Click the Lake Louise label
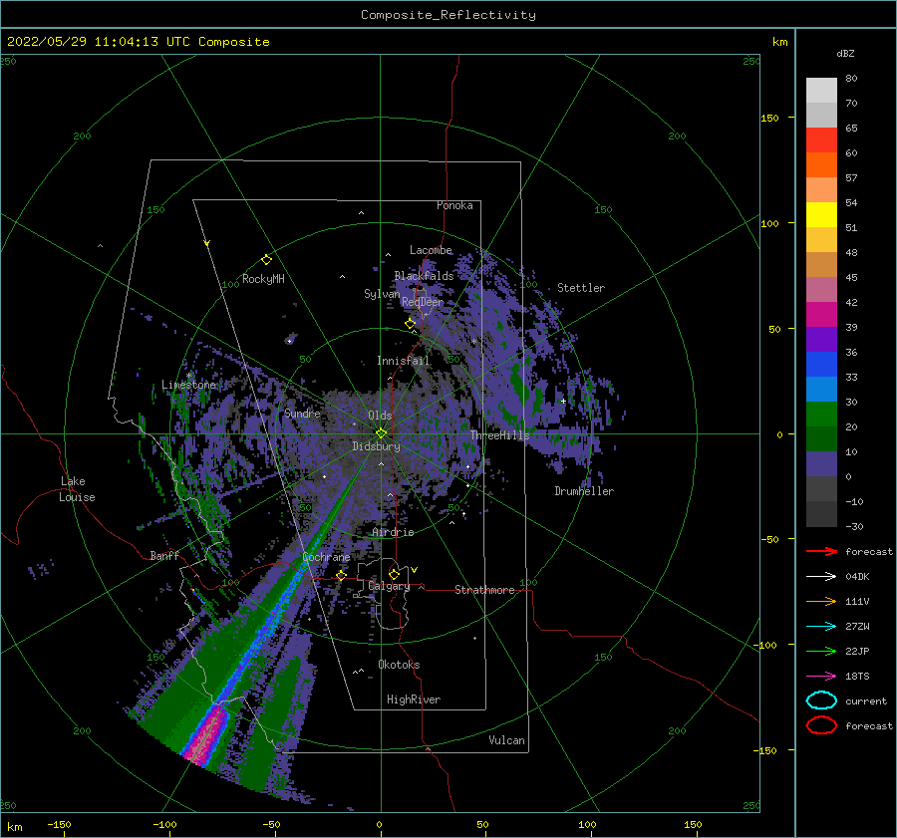This screenshot has width=897, height=838. click(77, 489)
